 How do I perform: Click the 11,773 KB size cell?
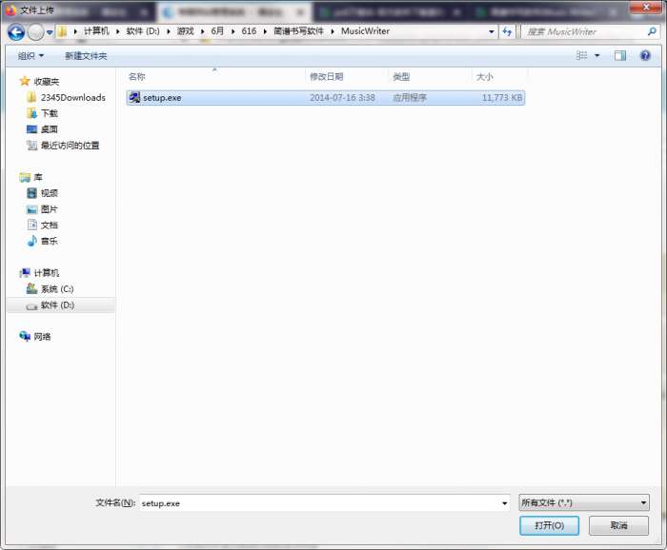coord(501,98)
